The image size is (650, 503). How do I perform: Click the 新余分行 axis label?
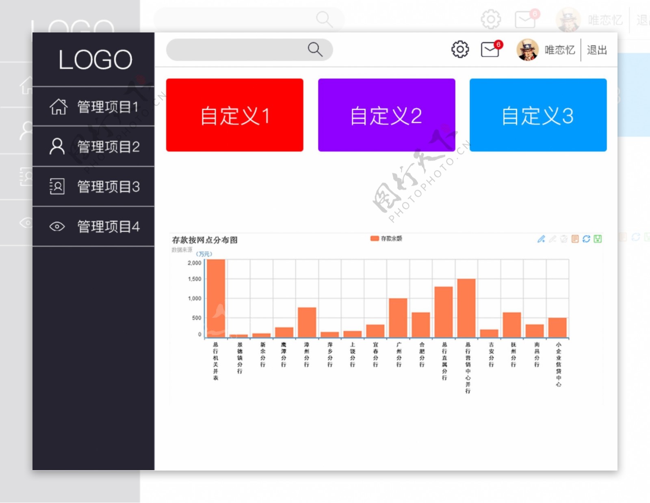tap(262, 355)
